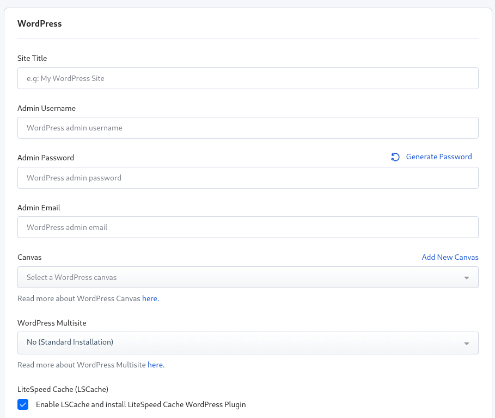The height and width of the screenshot is (418, 495).
Task: Uncheck the Enable LSCache checkbox
Action: click(23, 404)
